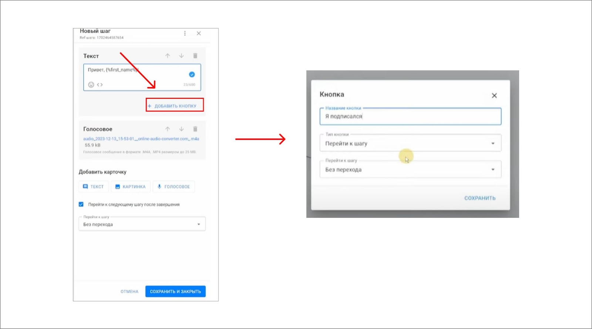Click the 'Добавить кнопку' button
This screenshot has height=329, width=592.
[x=175, y=106]
